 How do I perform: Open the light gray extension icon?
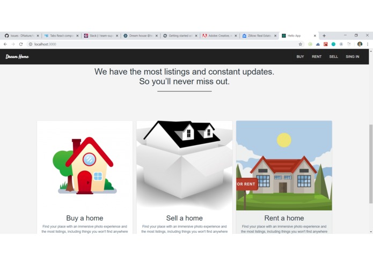pos(349,44)
